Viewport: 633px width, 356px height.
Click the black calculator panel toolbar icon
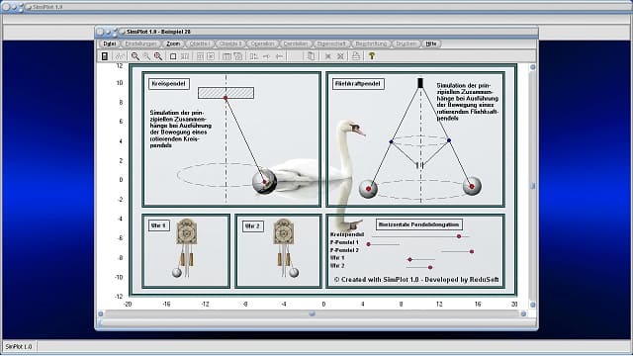click(105, 56)
